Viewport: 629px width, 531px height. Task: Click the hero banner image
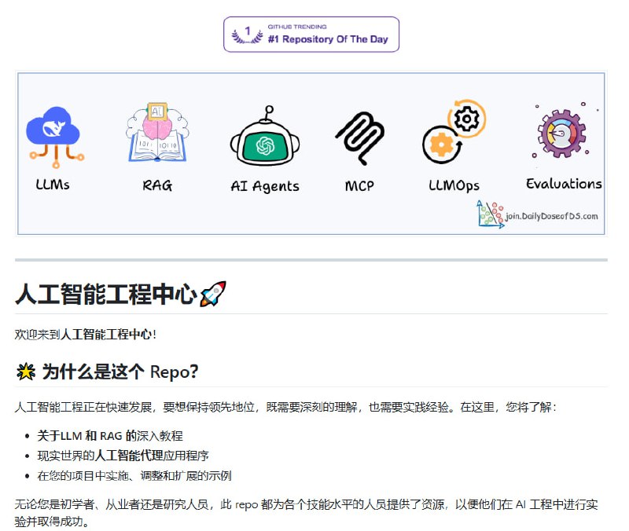click(314, 152)
